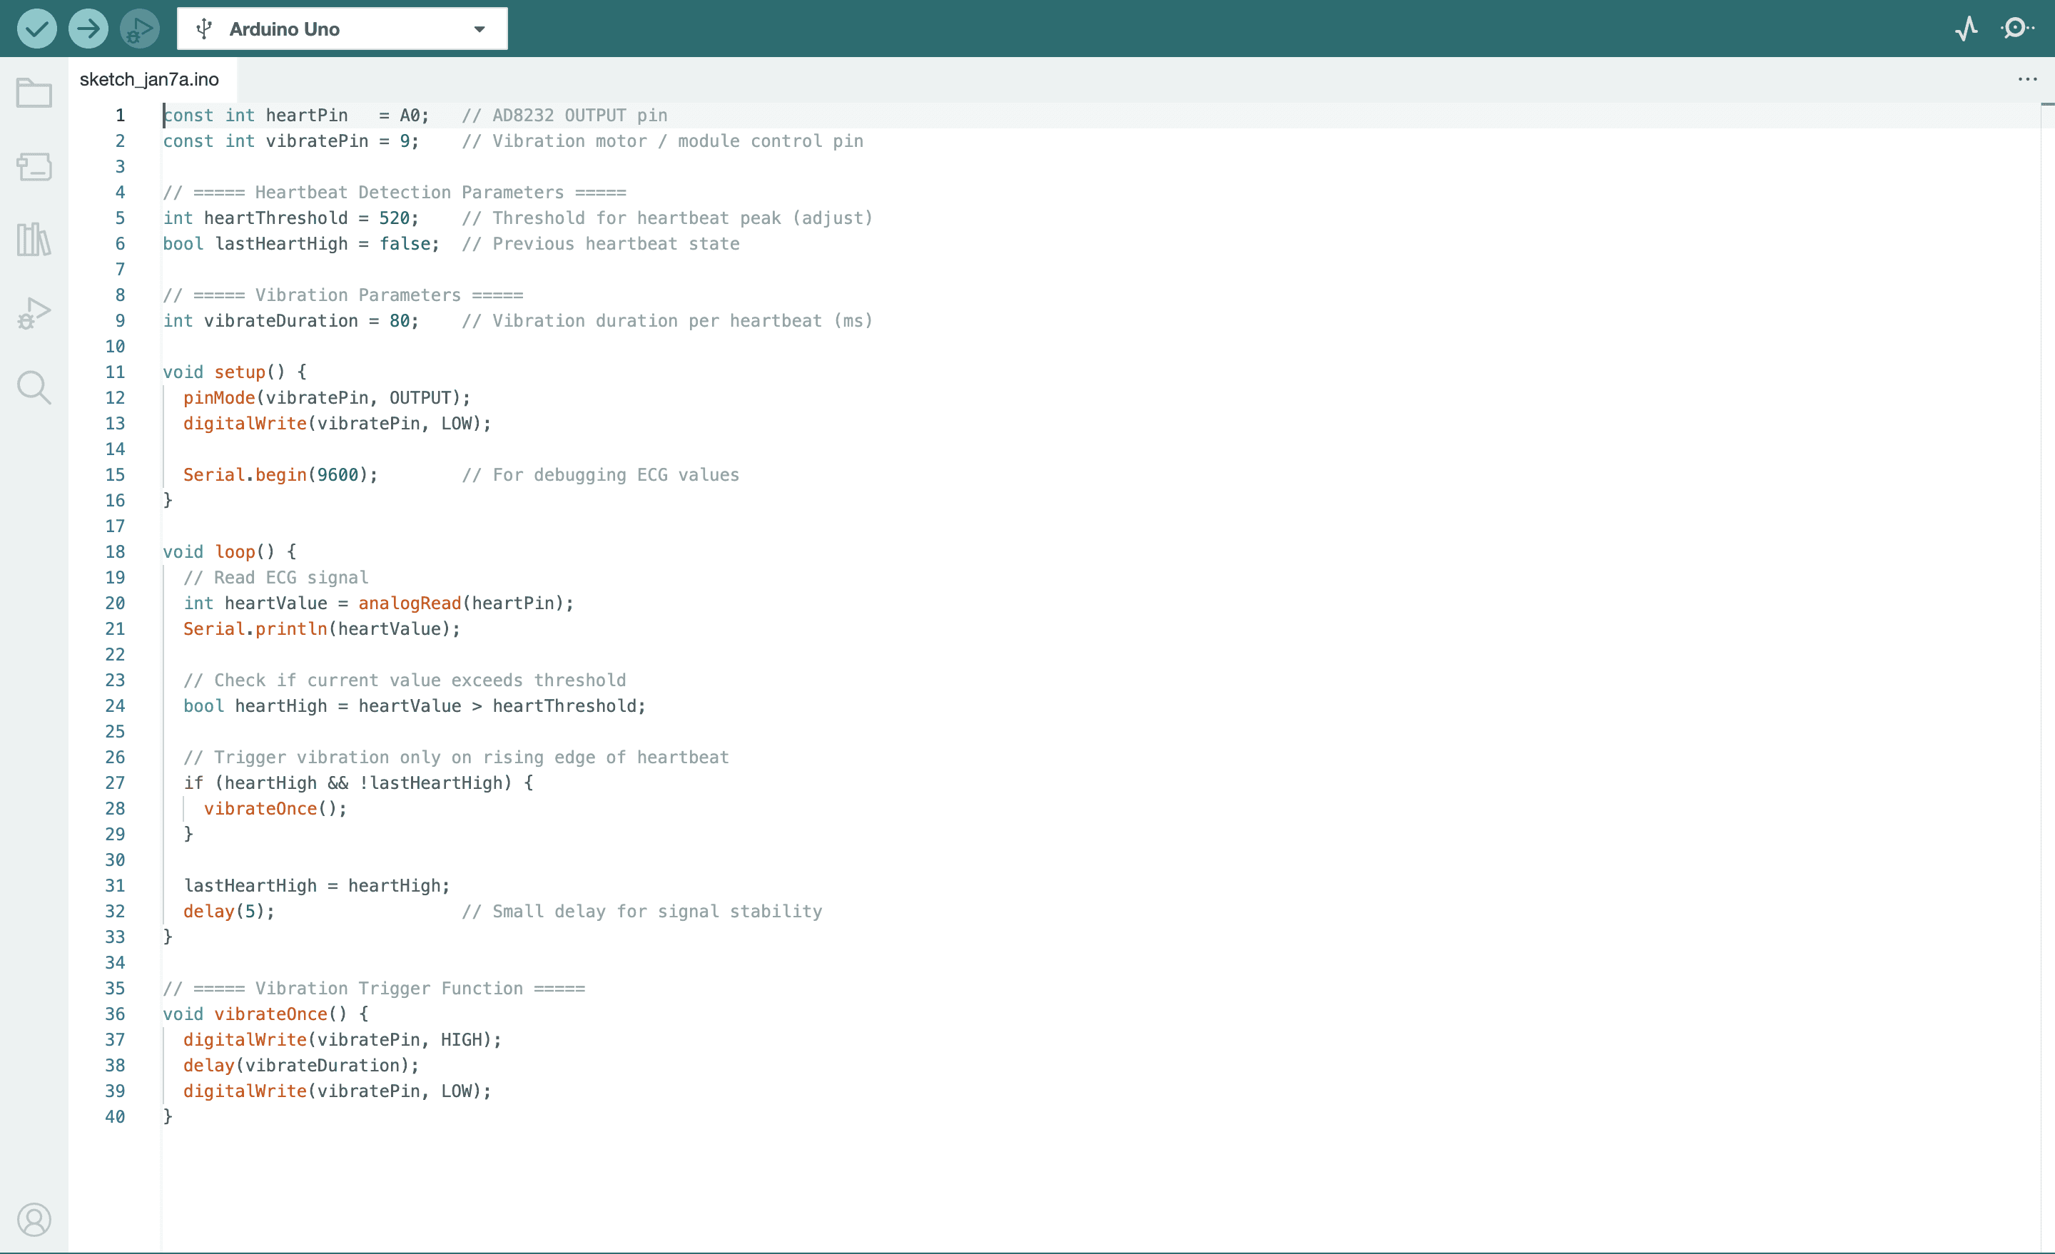This screenshot has width=2055, height=1254.
Task: Click the Verify sketch checkmark button
Action: click(36, 29)
